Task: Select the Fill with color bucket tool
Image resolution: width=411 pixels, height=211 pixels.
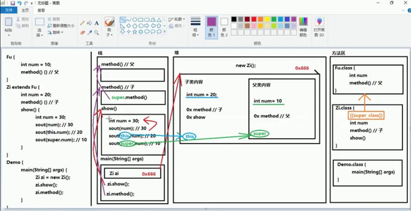Action: tap(90, 23)
